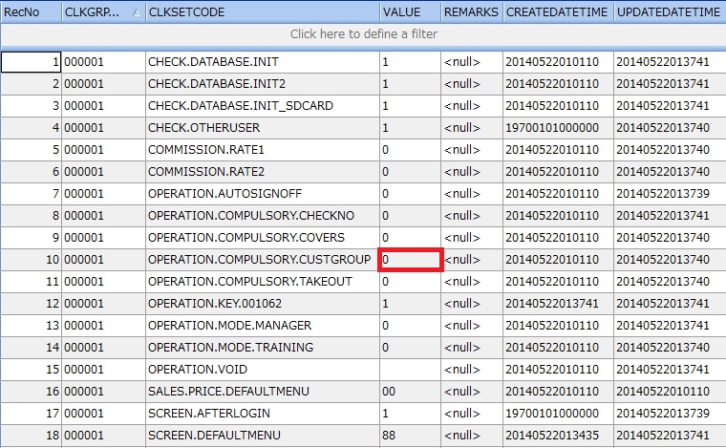Screen dimensions: 726x448
Task: Select the OPERATION.KEY.001062 cell
Action: pos(260,304)
